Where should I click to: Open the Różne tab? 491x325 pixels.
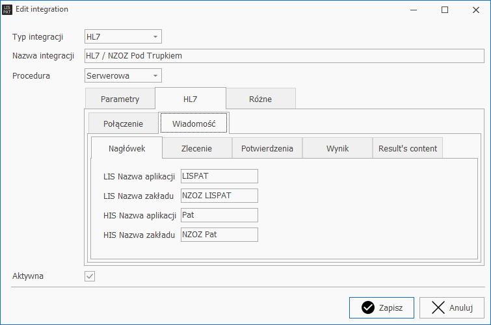tap(260, 99)
